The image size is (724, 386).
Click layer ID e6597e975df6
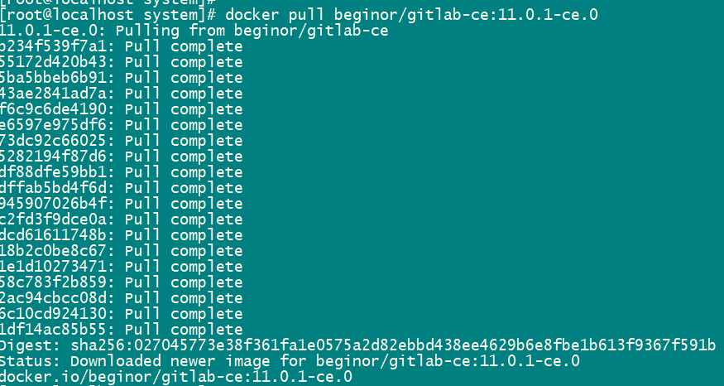tap(56, 125)
